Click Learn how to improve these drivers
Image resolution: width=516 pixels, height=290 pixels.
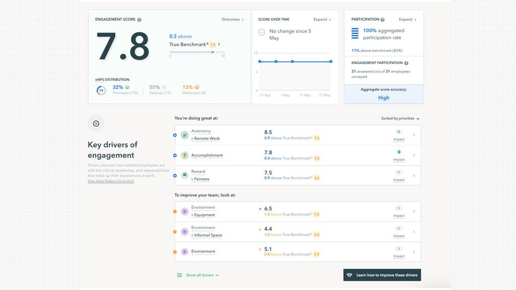tap(382, 275)
